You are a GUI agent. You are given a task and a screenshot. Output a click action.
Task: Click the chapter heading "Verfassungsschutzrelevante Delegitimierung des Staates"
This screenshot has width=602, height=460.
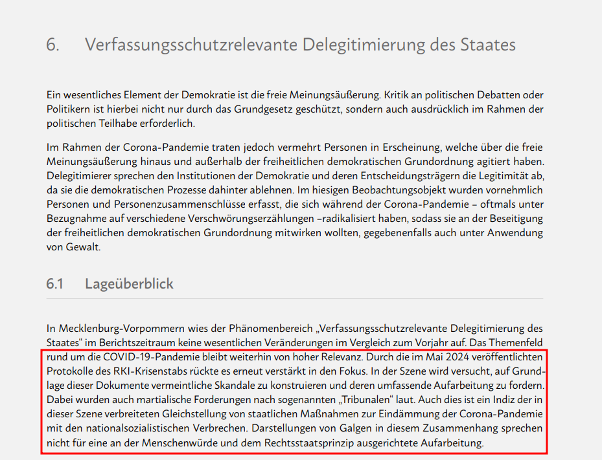[300, 45]
